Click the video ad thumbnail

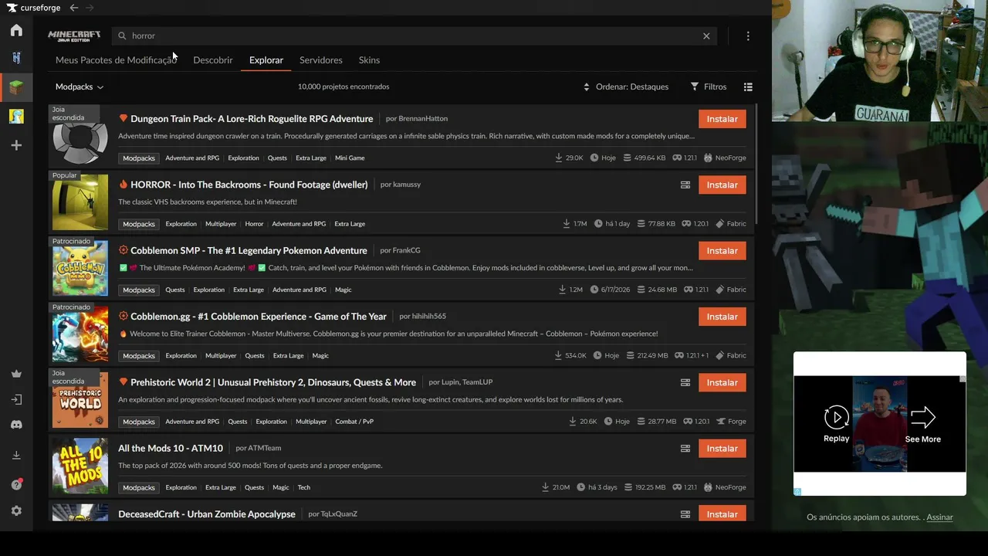[879, 424]
